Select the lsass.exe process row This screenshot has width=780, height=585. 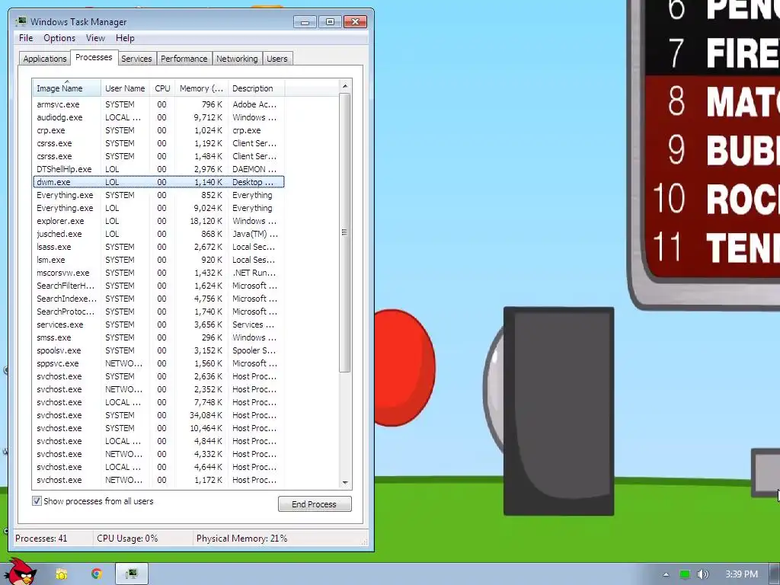pyautogui.click(x=158, y=247)
